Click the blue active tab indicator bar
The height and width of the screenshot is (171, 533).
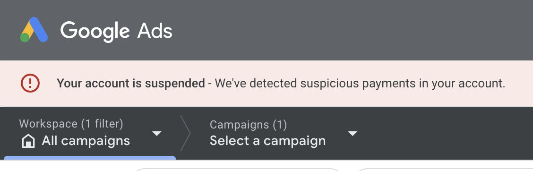pyautogui.click(x=90, y=158)
